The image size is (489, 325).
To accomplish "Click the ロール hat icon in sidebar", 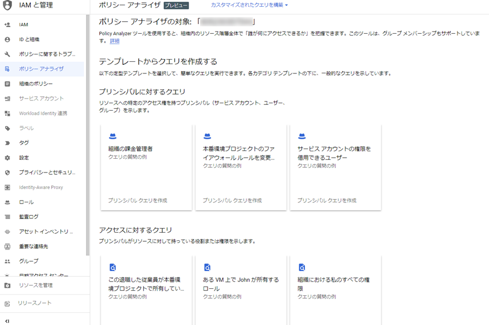I will tap(7, 202).
